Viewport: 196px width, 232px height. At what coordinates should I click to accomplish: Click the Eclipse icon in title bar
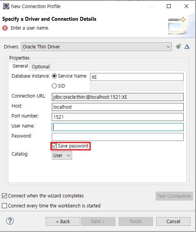point(6,6)
